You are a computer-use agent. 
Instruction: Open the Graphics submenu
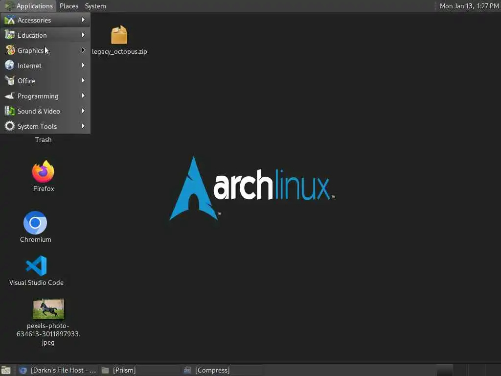point(45,50)
